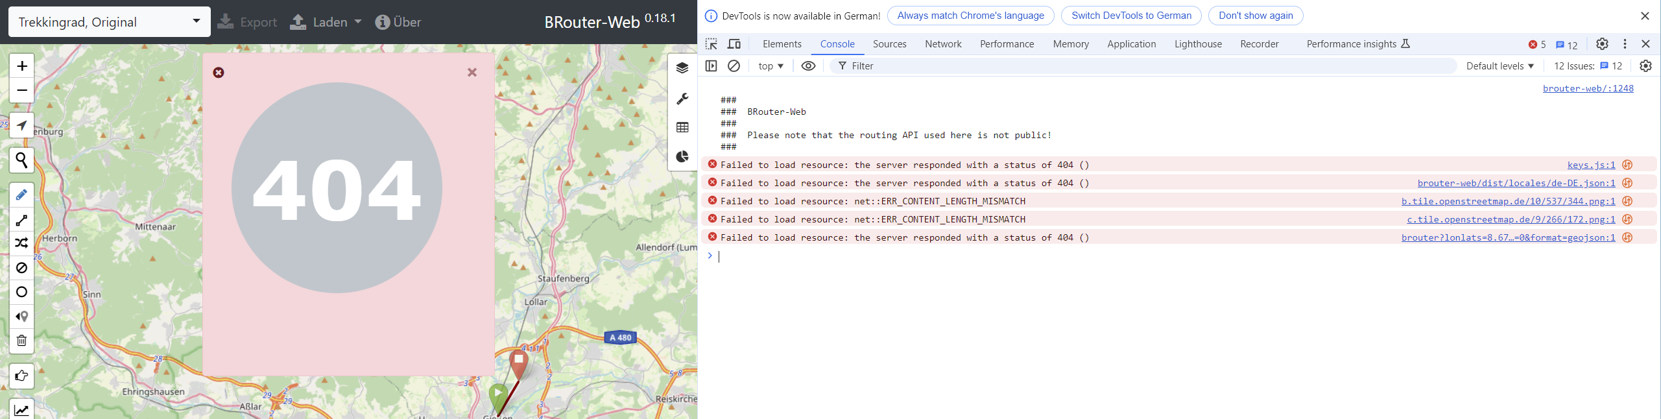Switch to the Network tab
This screenshot has width=1661, height=419.
[x=943, y=44]
